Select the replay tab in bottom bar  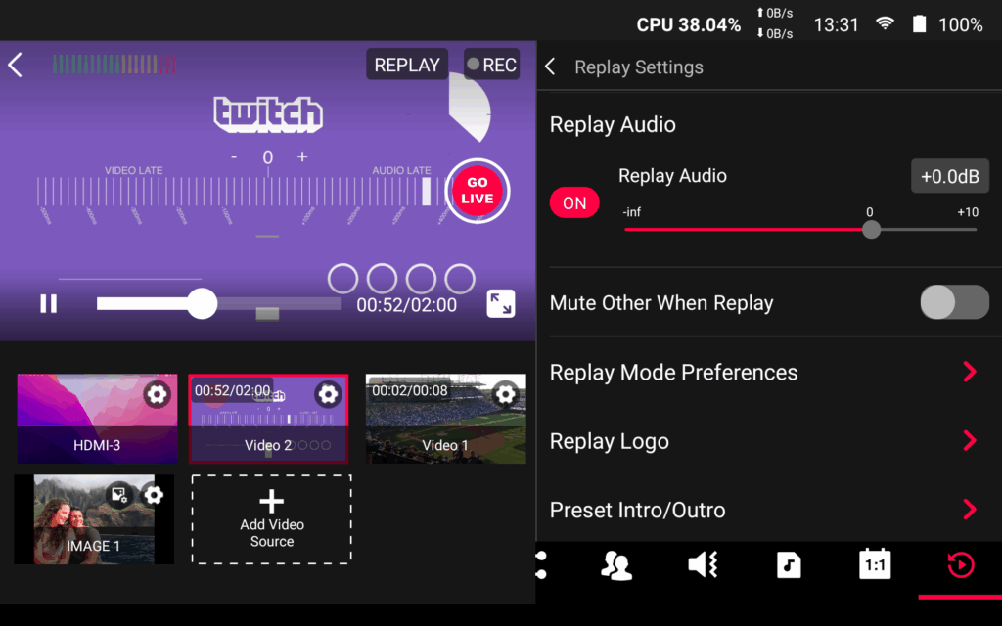coord(960,565)
